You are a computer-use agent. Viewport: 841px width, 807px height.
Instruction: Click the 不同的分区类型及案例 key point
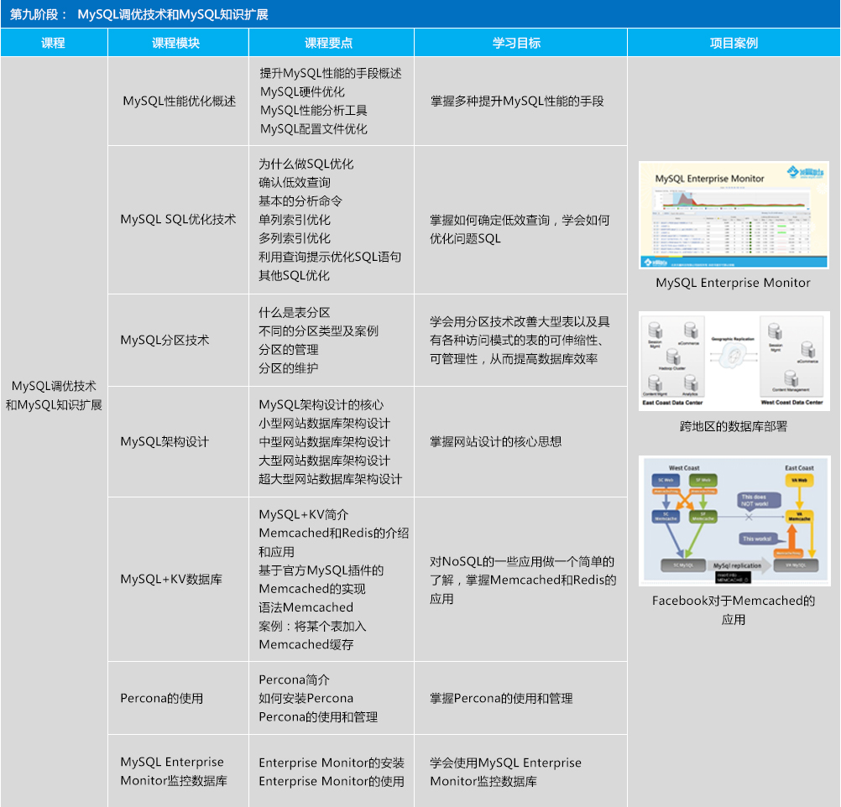tap(318, 331)
